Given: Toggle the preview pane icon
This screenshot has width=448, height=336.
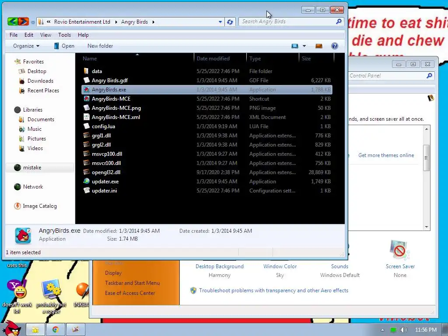Looking at the screenshot, I should point(319,46).
